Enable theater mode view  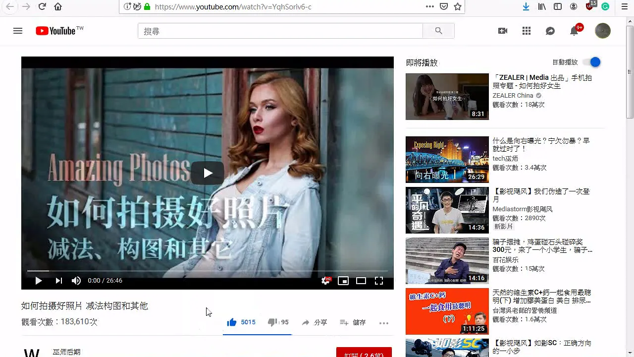tap(361, 281)
